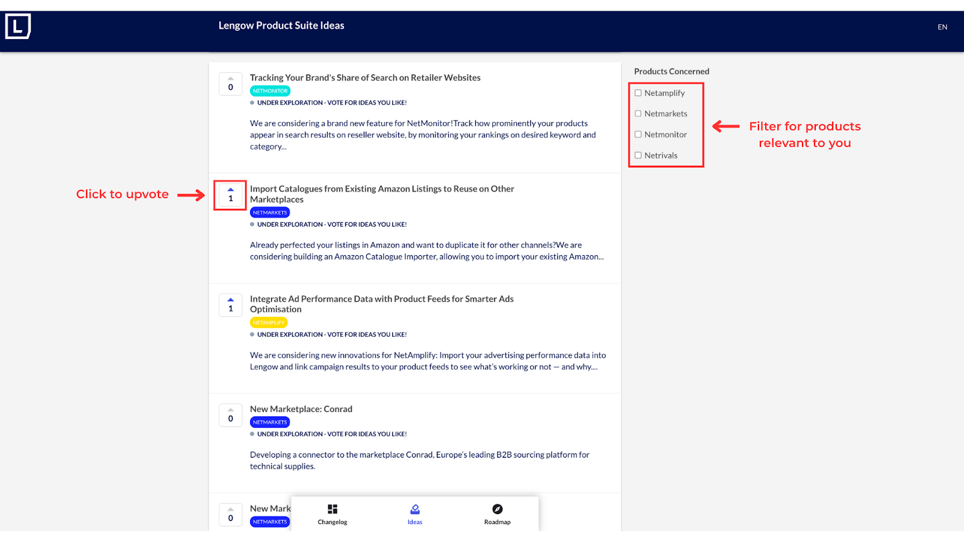Click NETMARKETS tag under Amazon Catalogues idea
Image resolution: width=964 pixels, height=542 pixels.
click(x=270, y=213)
